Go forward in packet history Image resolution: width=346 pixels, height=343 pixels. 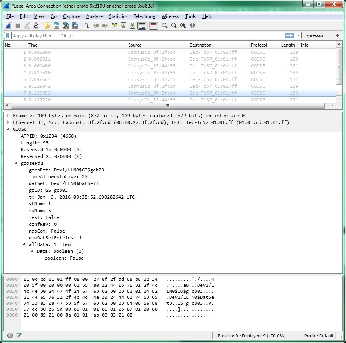(105, 26)
